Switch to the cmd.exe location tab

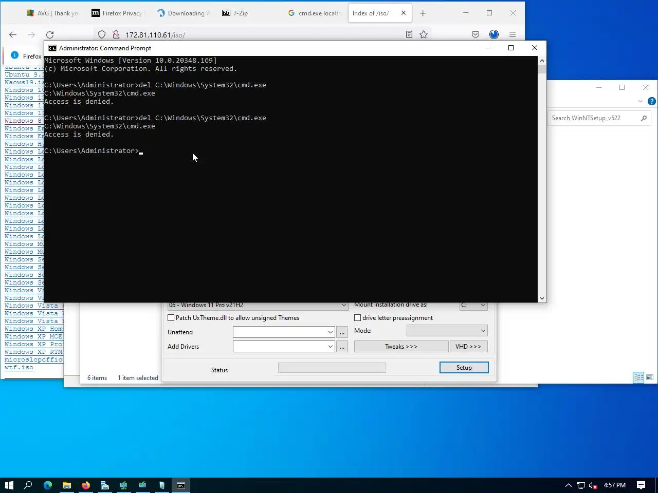pyautogui.click(x=315, y=13)
